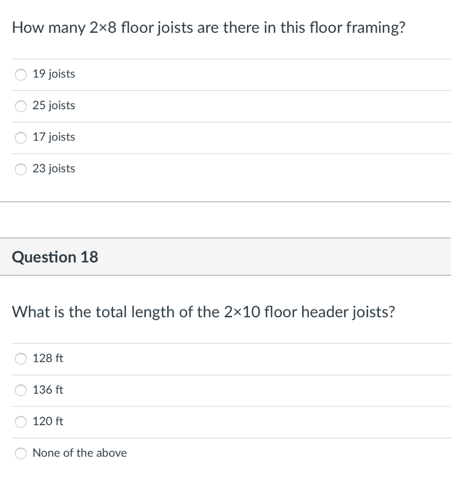Click the "17 joists" answer label text
The image size is (451, 480).
pos(53,137)
